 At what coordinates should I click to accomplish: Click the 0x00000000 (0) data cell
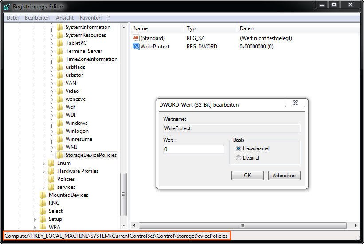[x=257, y=47]
